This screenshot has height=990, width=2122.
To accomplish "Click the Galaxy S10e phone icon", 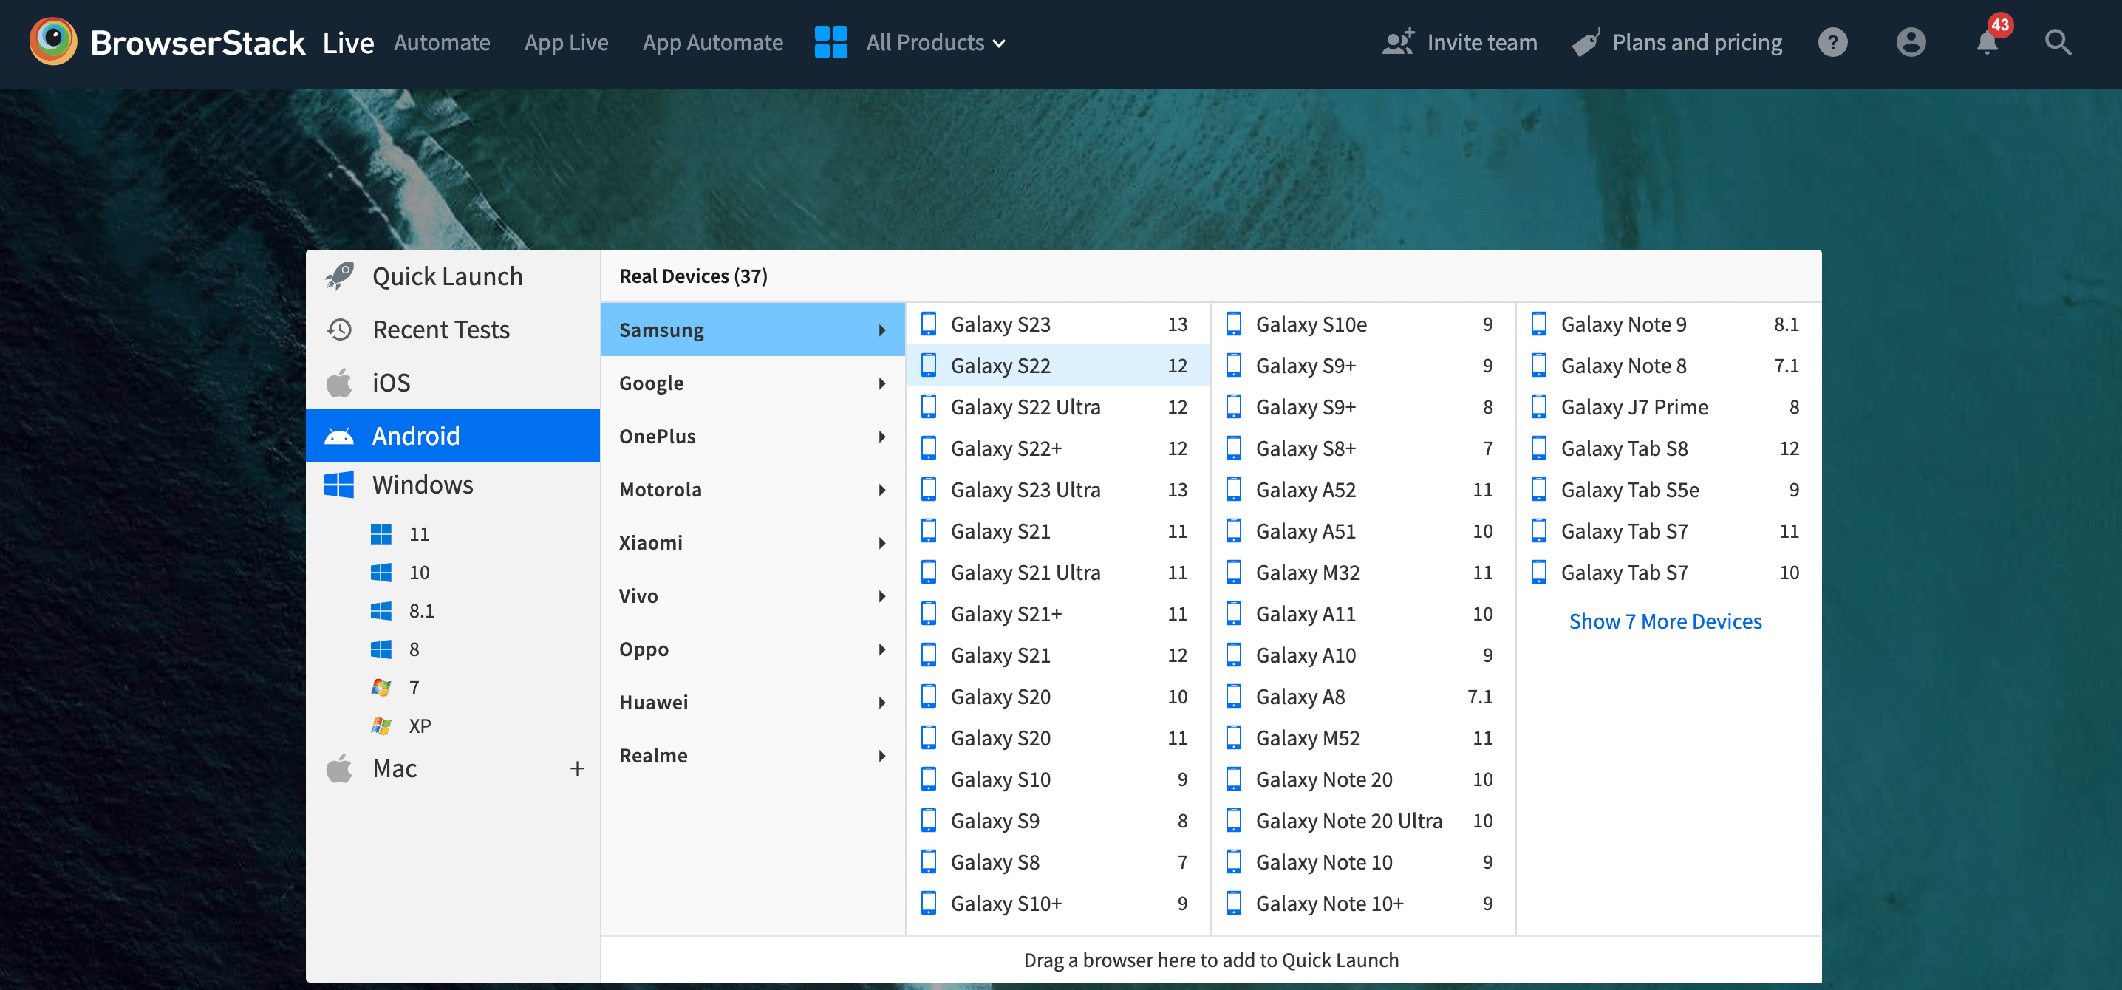I will [x=1233, y=324].
